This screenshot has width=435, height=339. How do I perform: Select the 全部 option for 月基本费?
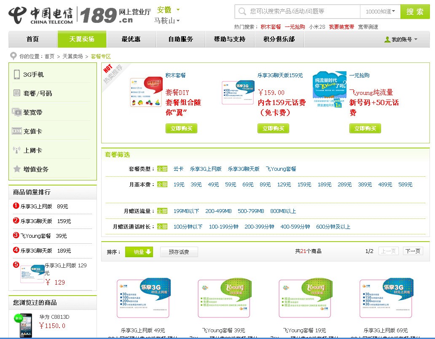(162, 185)
